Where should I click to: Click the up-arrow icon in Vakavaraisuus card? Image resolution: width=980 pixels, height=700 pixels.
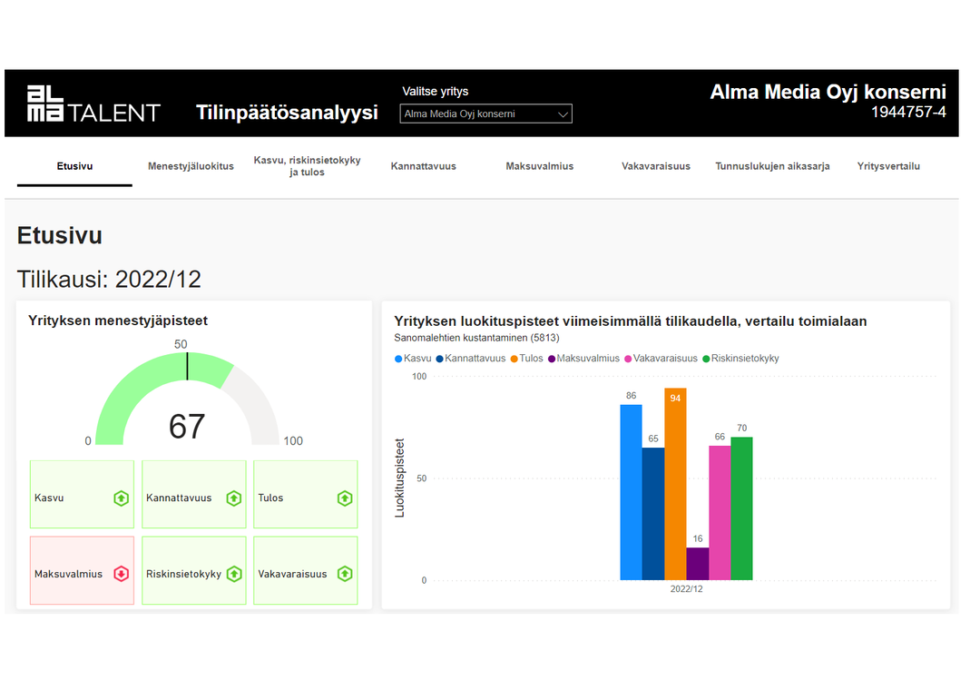(345, 574)
